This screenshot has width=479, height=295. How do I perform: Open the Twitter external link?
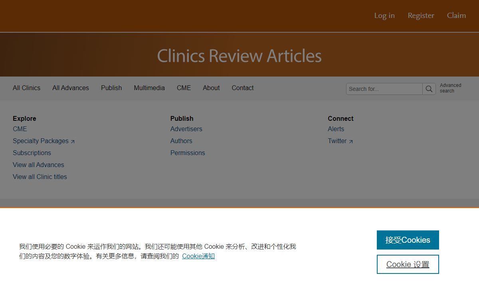point(340,141)
